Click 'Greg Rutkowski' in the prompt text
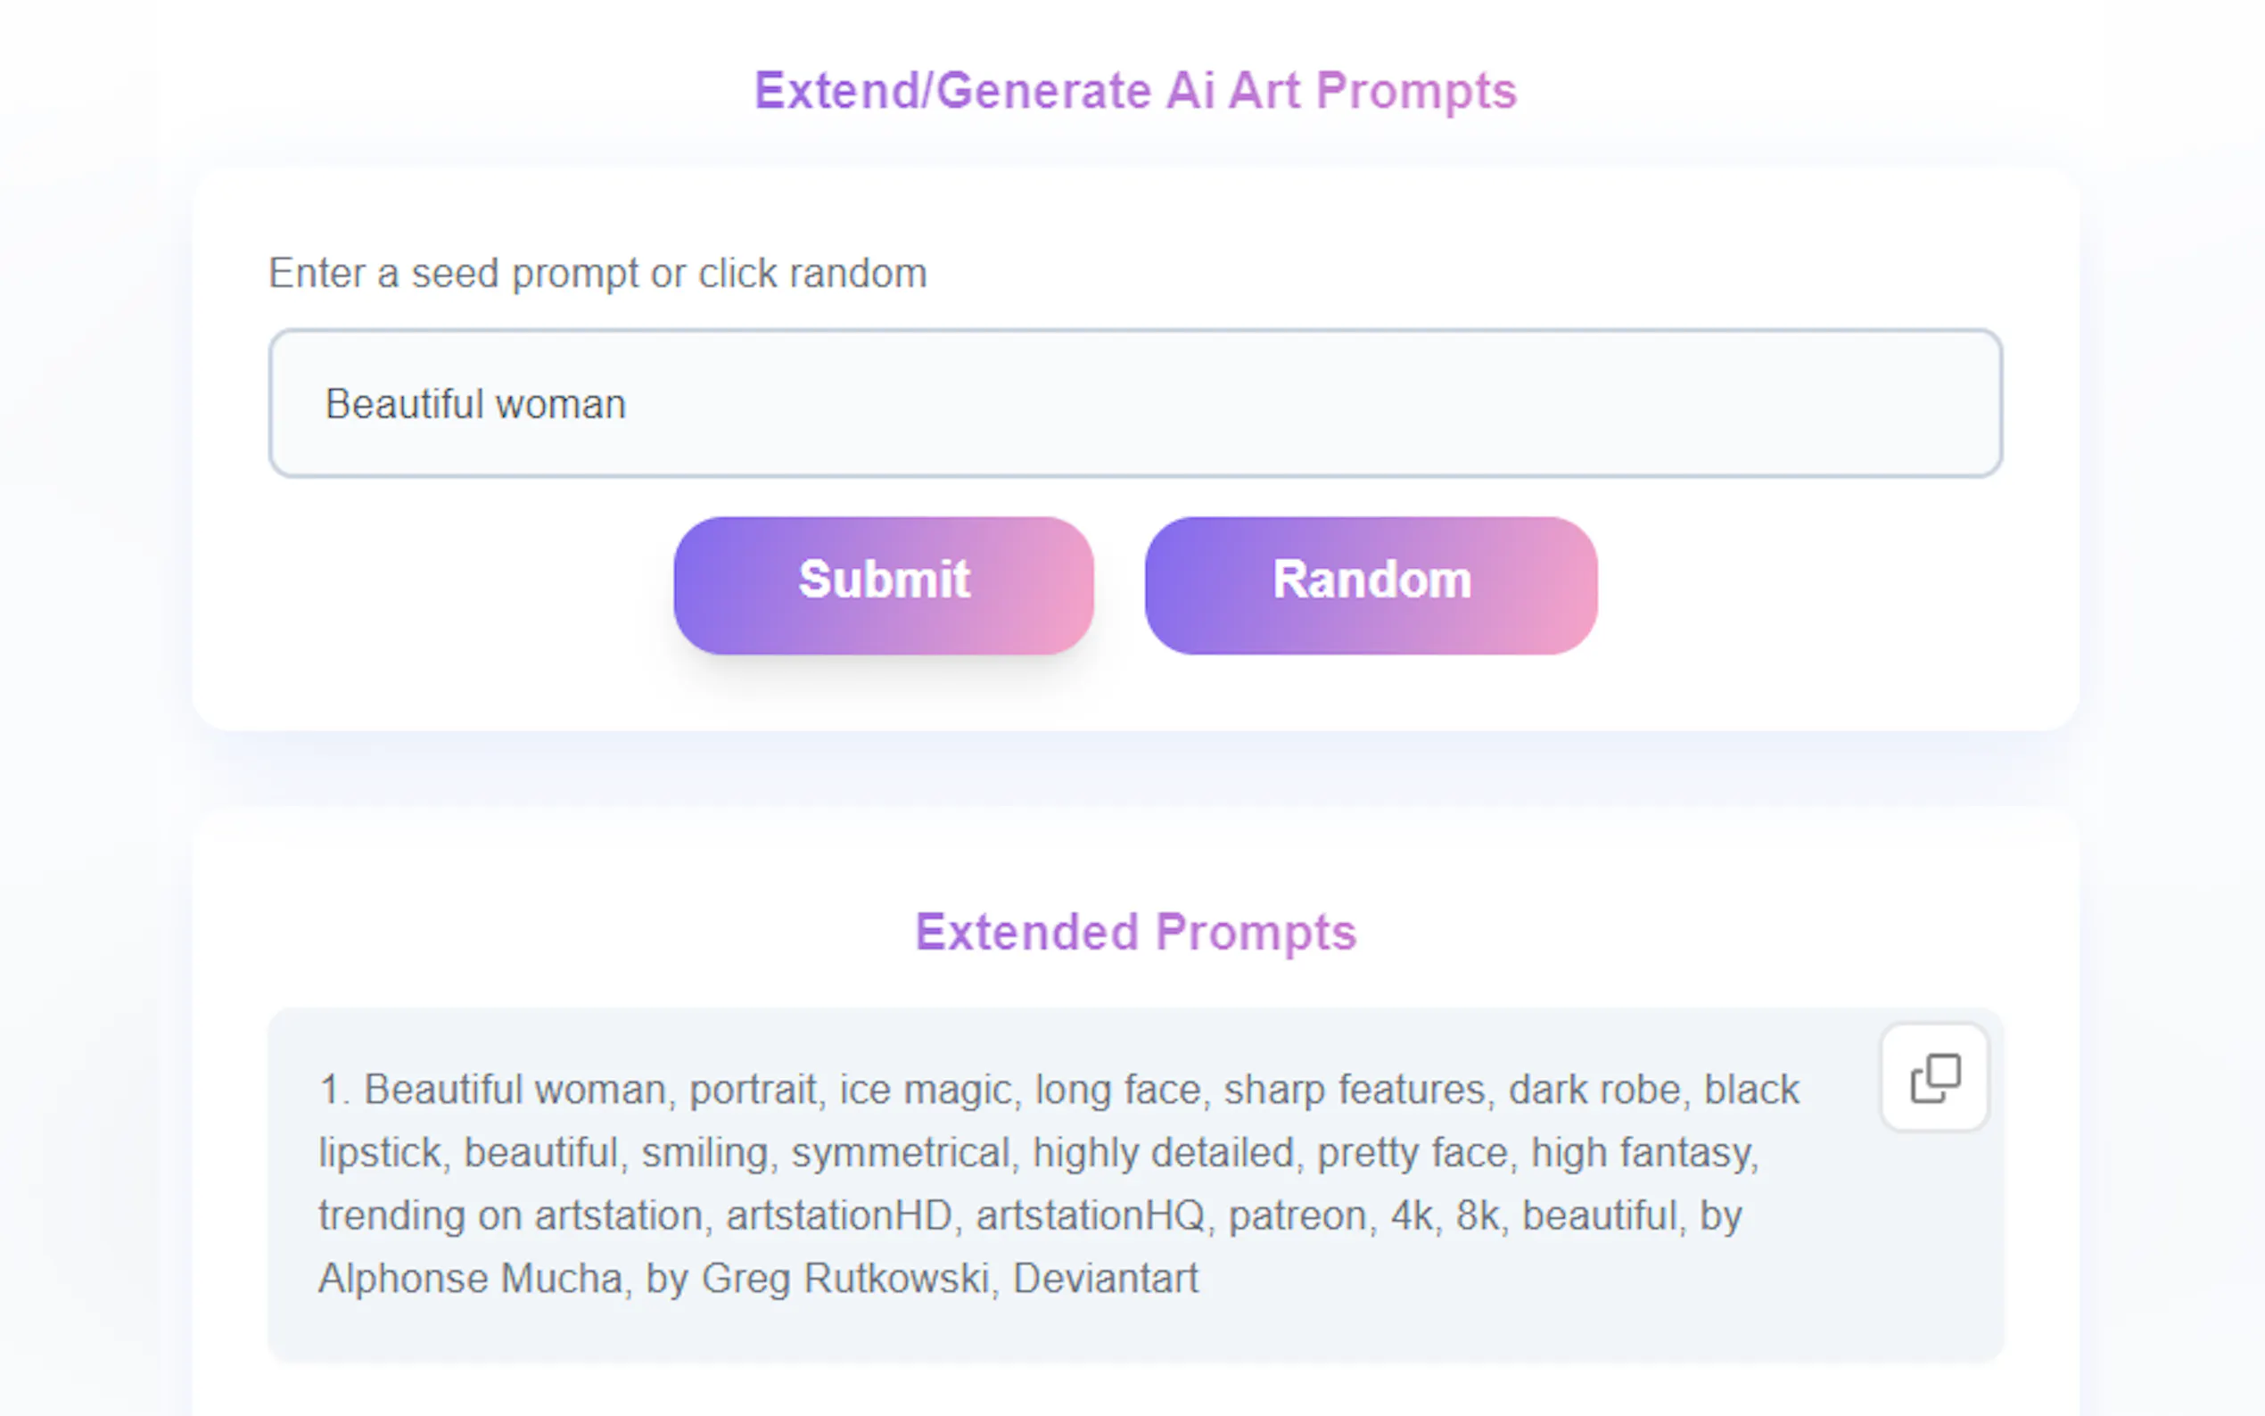This screenshot has width=2265, height=1416. (844, 1279)
